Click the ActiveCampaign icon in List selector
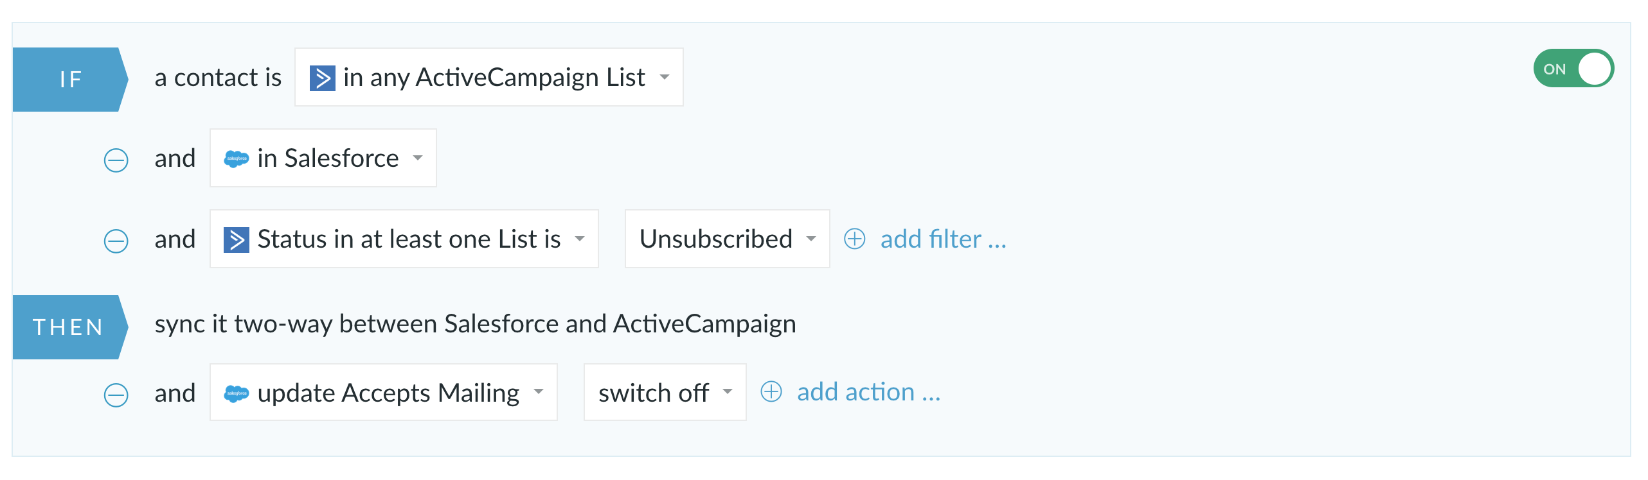Image resolution: width=1648 pixels, height=480 pixels. click(x=323, y=78)
